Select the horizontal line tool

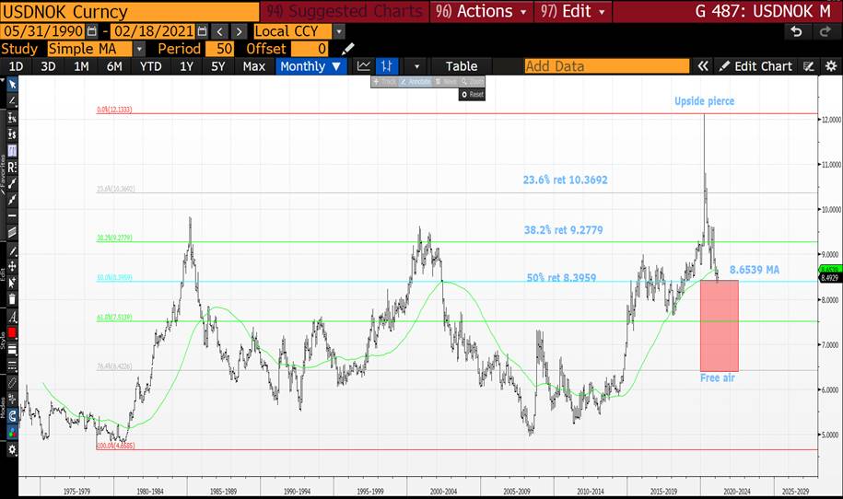tap(12, 216)
